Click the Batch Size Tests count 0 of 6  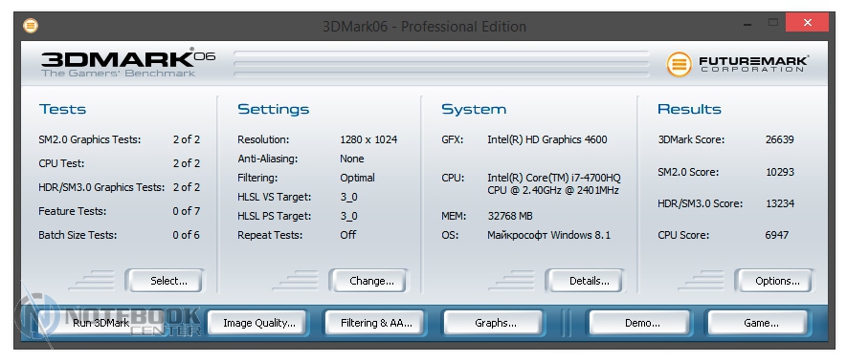click(187, 235)
